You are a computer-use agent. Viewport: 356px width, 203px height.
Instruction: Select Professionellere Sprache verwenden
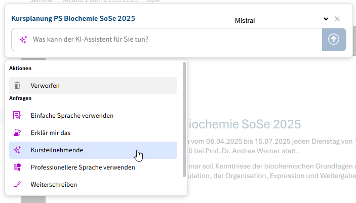pyautogui.click(x=93, y=167)
